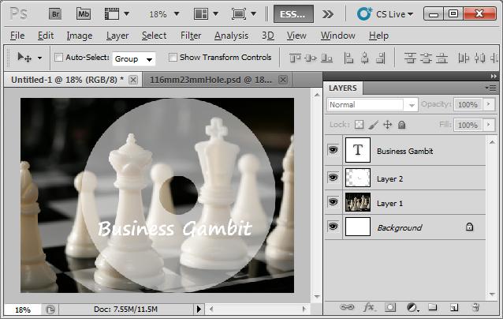This screenshot has height=319, width=503.
Task: Click the link layers icon
Action: 347,306
